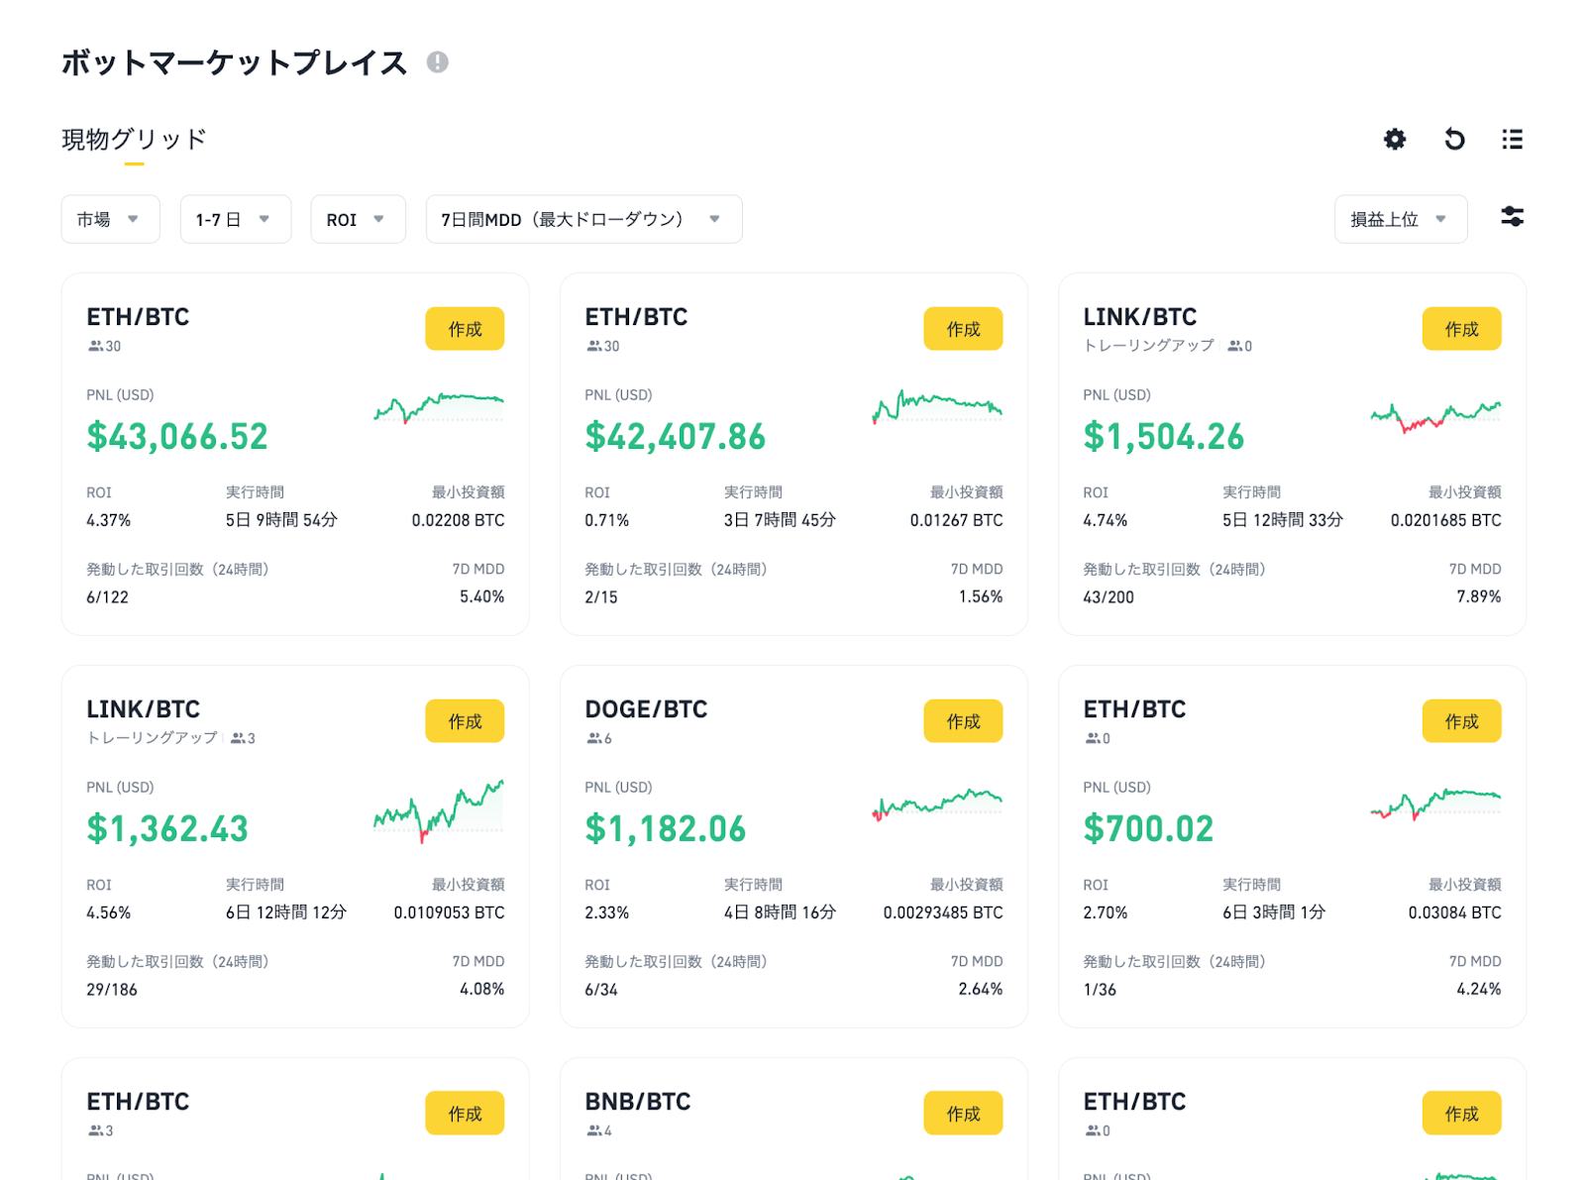
Task: Click the PNL chart on the $700.02 card
Action: coord(1435,804)
